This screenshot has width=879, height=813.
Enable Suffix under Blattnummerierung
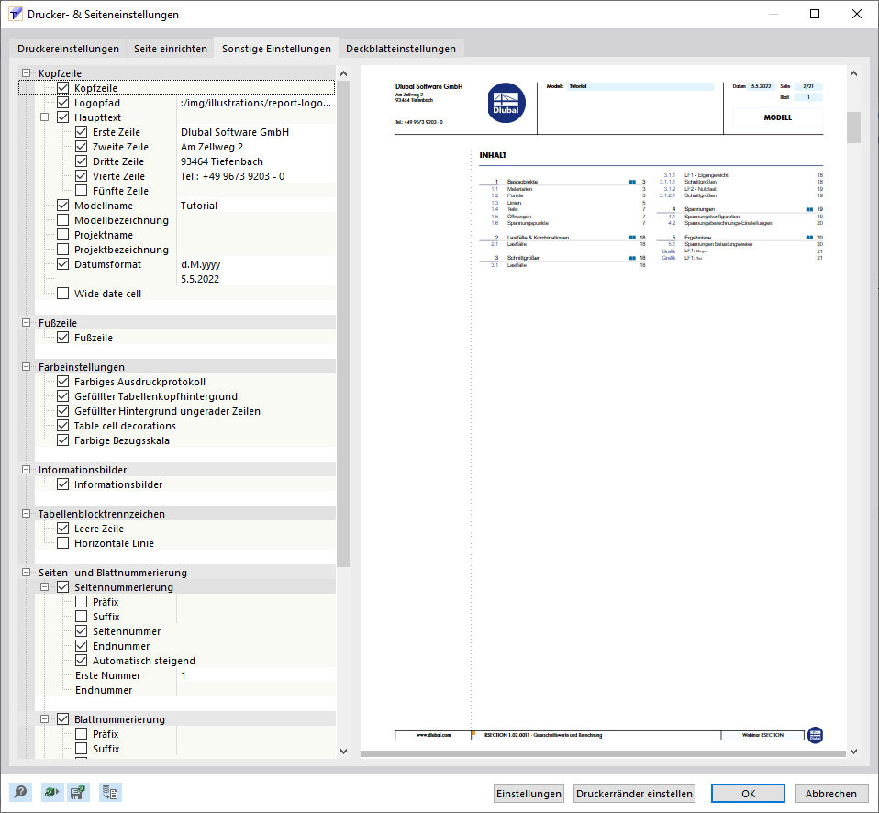point(82,749)
